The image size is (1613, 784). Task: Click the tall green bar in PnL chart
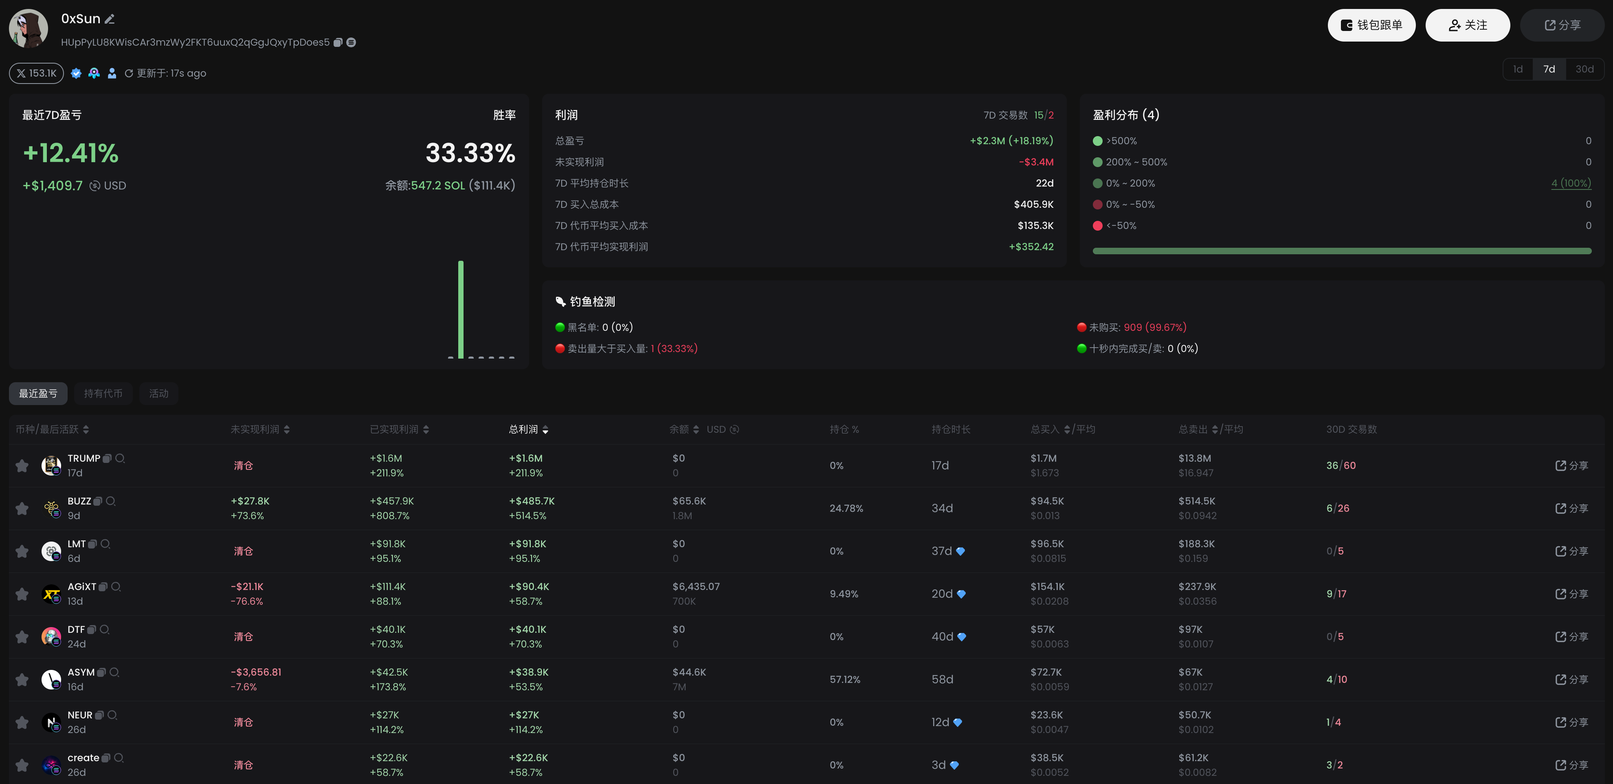click(461, 309)
